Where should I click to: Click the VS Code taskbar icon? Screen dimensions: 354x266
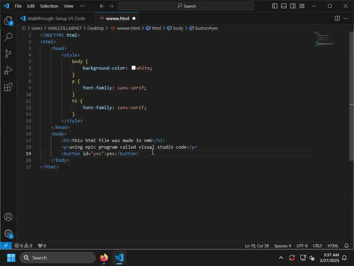pos(119,258)
